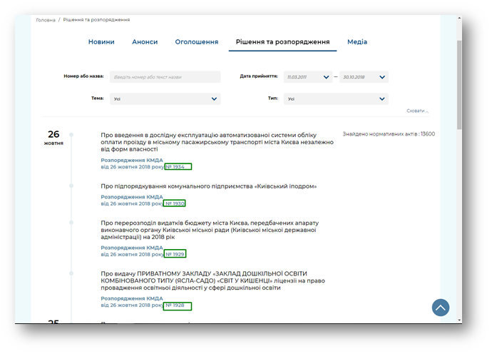Open the end date dropdown 30.10.2018
Viewport: 492px width, 354px height.
pos(364,77)
